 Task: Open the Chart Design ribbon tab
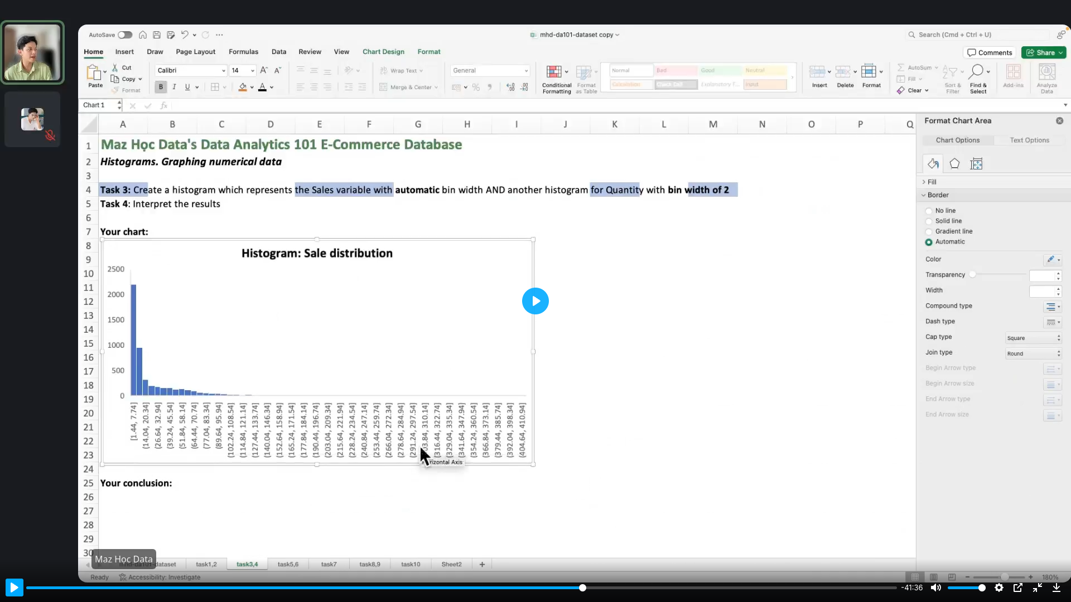tap(383, 52)
